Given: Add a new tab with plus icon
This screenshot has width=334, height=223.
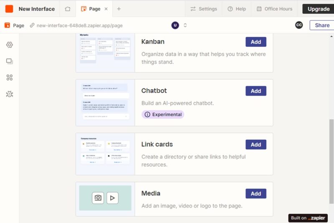Looking at the screenshot, I should pos(119,9).
